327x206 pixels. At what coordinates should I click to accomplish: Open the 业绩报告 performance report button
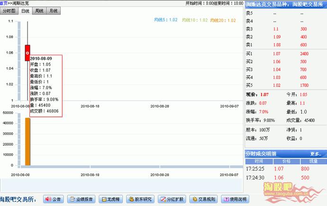(x=82, y=199)
